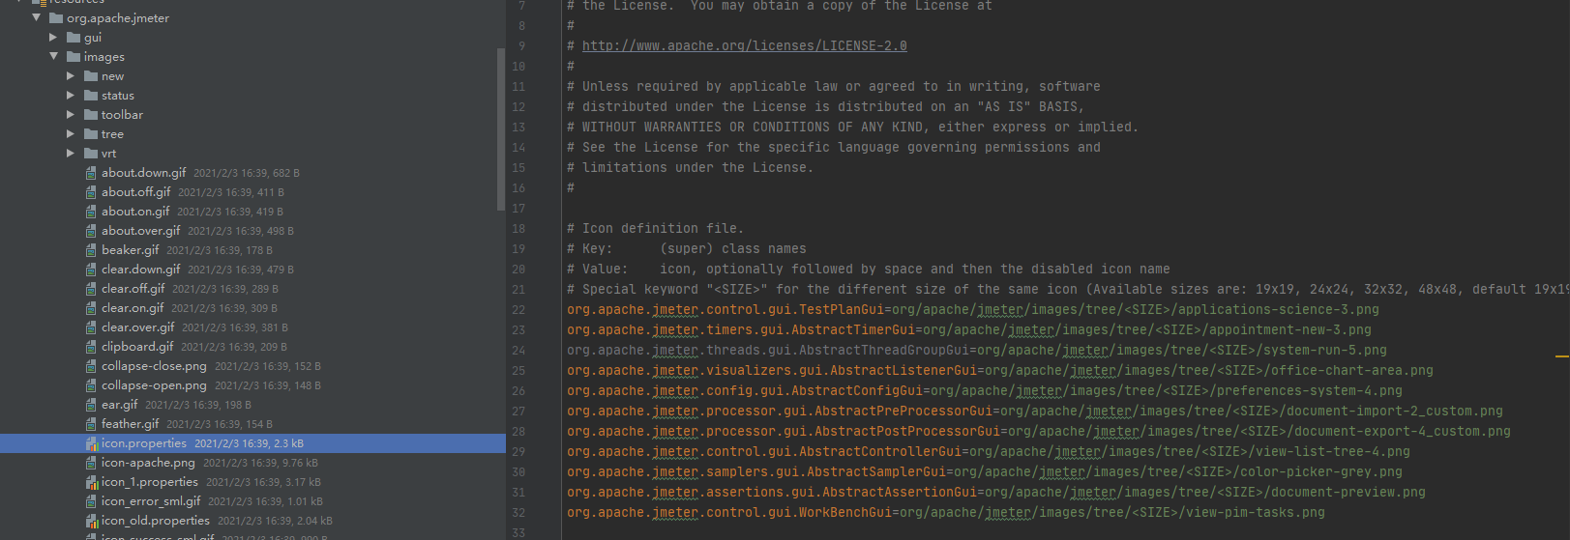The width and height of the screenshot is (1570, 540).
Task: Expand the gui folder arrow
Action: click(53, 37)
